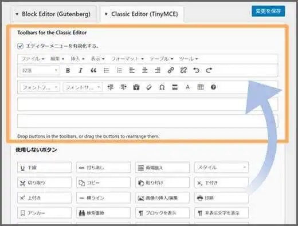Screen dimensions: 298x226
Task: Click the Align left icon
Action: click(x=132, y=70)
